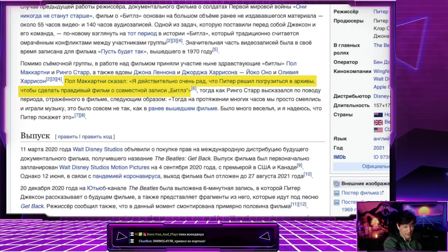Click the green pencil badge beside Have Fun_And_Play
The width and height of the screenshot is (448, 252).
click(x=140, y=234)
